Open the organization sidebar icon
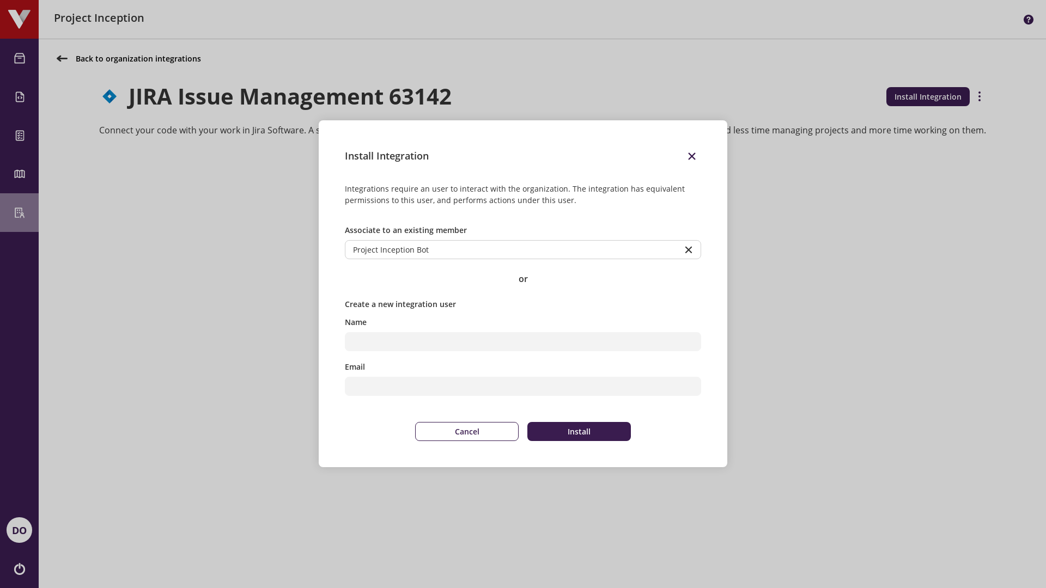 pyautogui.click(x=20, y=213)
